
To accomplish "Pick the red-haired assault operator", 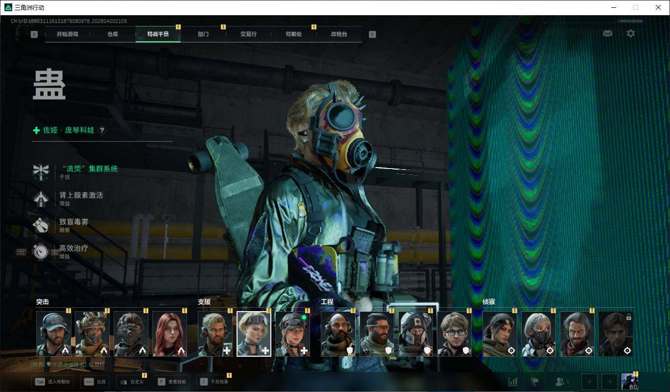I will (x=170, y=334).
